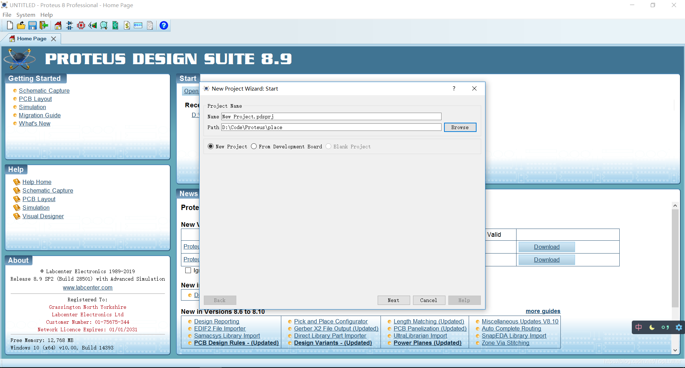Image resolution: width=685 pixels, height=368 pixels.
Task: Click news panel scrollbar up arrow
Action: pos(675,206)
